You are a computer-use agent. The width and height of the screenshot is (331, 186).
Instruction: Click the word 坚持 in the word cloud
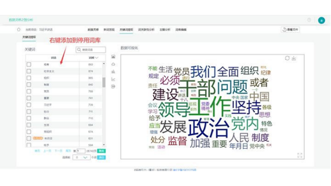coord(246,108)
